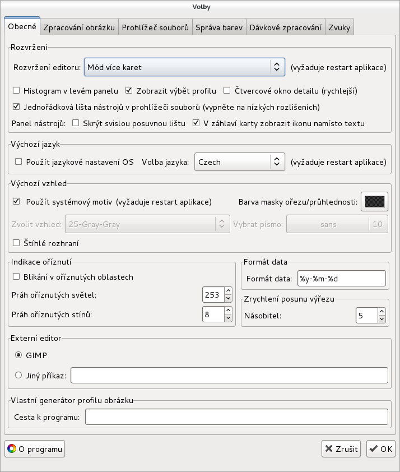
Task: Click the Formát data input field
Action: tap(342, 279)
